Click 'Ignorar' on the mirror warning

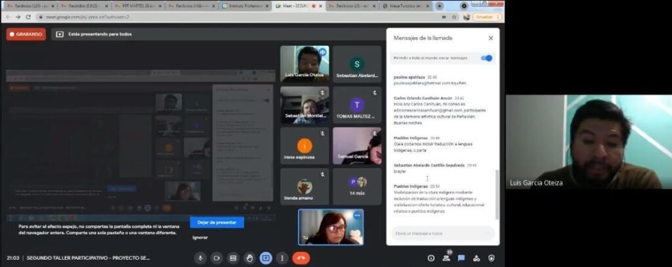point(199,238)
